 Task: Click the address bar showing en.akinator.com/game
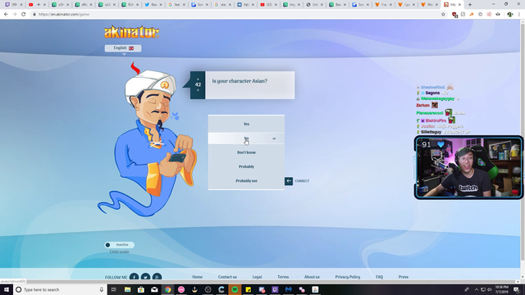235,15
